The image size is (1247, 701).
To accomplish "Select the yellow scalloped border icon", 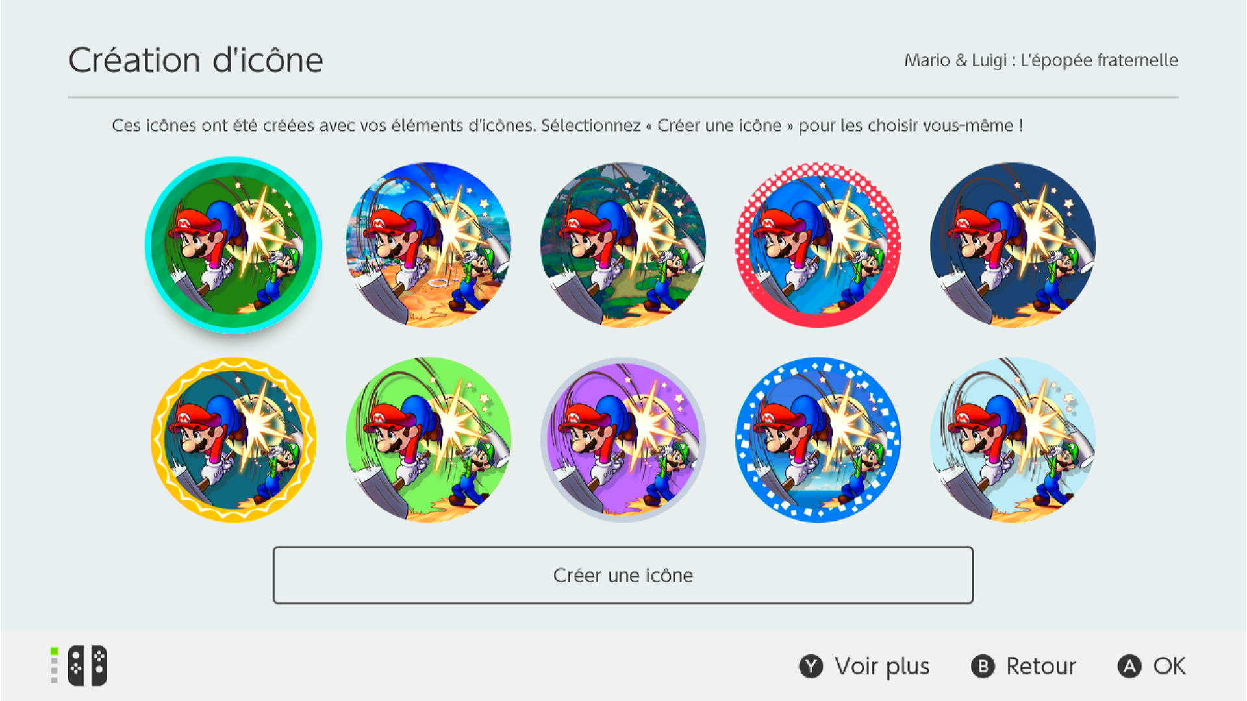I will tap(233, 440).
